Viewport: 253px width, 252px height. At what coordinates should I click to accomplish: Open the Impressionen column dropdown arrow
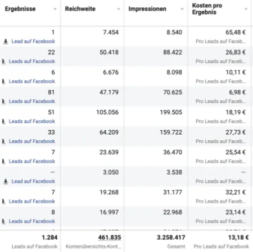pos(182,9)
